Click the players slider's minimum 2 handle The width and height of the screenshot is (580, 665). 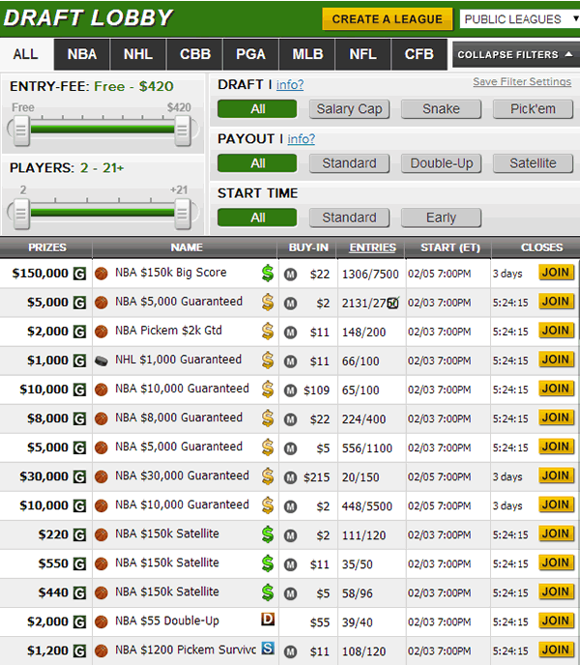point(20,214)
